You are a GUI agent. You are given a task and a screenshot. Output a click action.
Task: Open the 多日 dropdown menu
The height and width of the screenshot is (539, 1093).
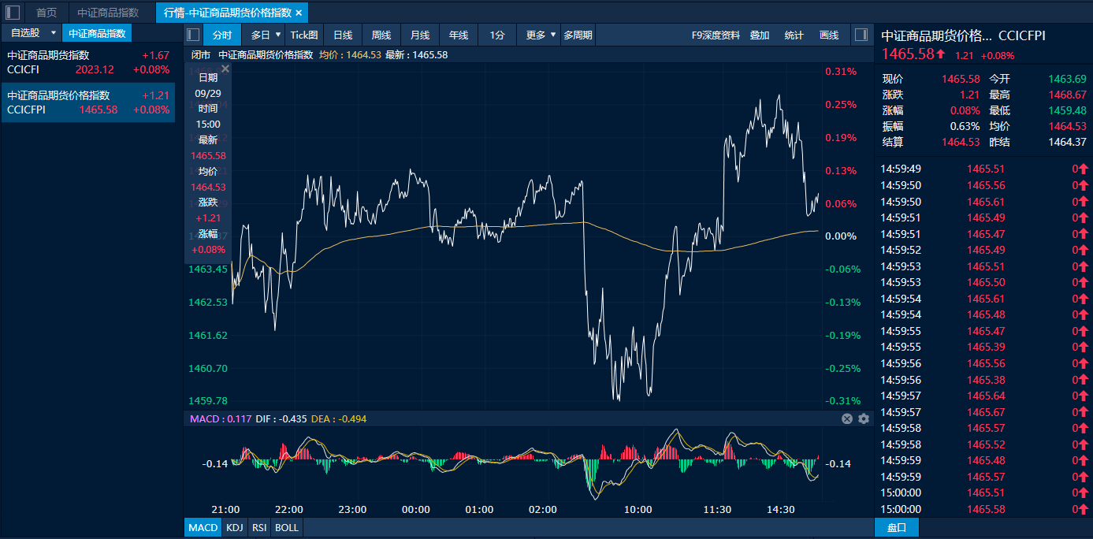click(x=278, y=35)
